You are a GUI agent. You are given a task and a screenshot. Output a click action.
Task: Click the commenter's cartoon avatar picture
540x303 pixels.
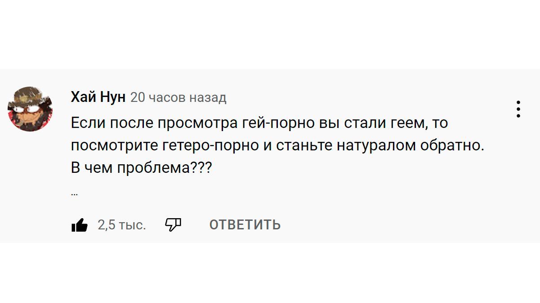pyautogui.click(x=31, y=109)
